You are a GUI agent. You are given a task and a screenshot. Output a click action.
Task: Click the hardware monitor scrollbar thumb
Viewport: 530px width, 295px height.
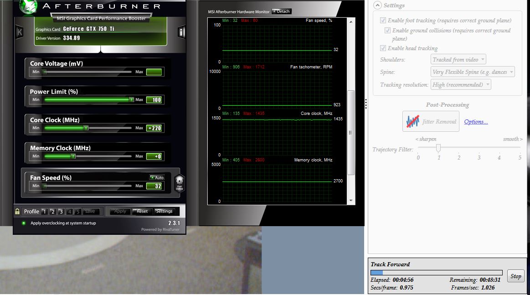(x=351, y=133)
